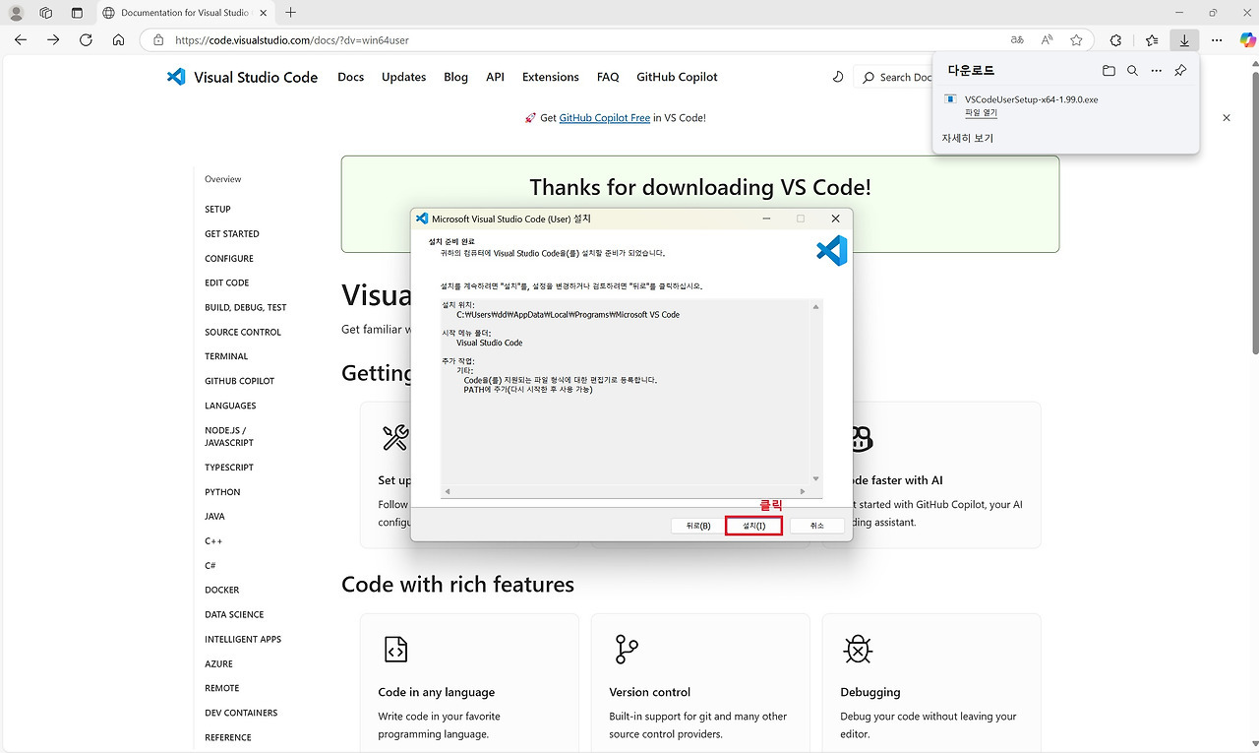
Task: Open downloads folder icon in 다운로드 panel
Action: (1109, 71)
